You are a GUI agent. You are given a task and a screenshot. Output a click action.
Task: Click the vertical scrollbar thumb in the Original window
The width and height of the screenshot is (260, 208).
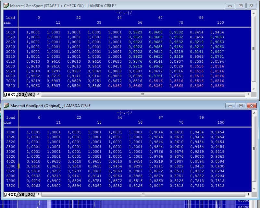[254, 149]
